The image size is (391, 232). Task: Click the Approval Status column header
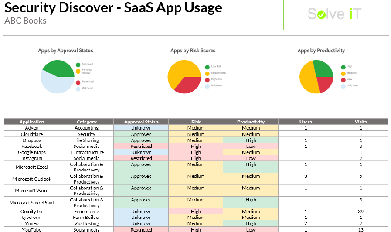141,122
